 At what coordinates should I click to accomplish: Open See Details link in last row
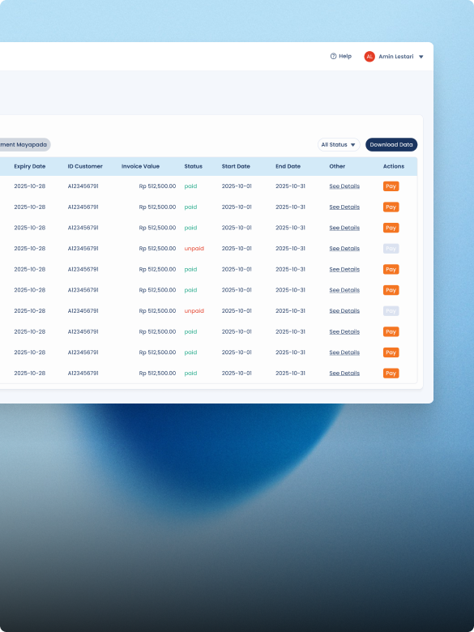344,374
